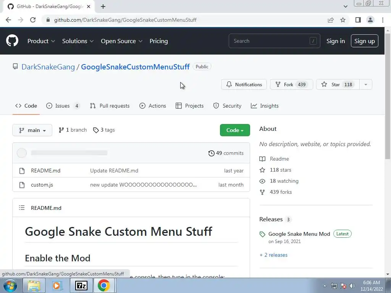This screenshot has height=293, width=391.
Task: Open Chrome profile avatar icon
Action: click(x=370, y=20)
